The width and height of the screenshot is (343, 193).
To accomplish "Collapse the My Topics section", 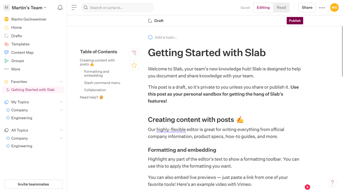I will point(61,102).
